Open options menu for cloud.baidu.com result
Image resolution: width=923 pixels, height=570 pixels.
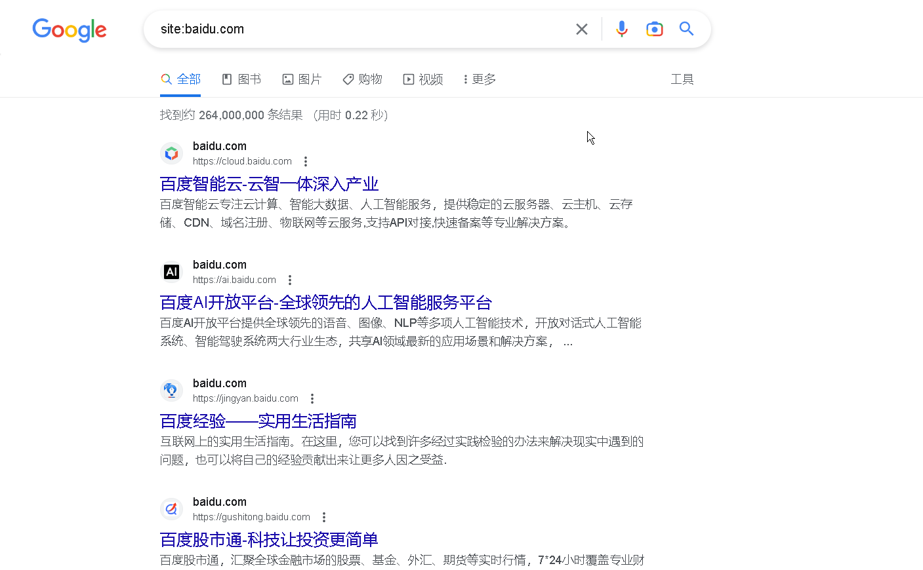tap(306, 161)
